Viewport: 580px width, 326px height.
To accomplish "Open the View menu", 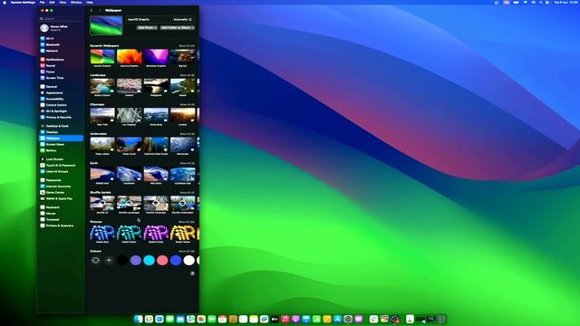I will click(x=63, y=2).
